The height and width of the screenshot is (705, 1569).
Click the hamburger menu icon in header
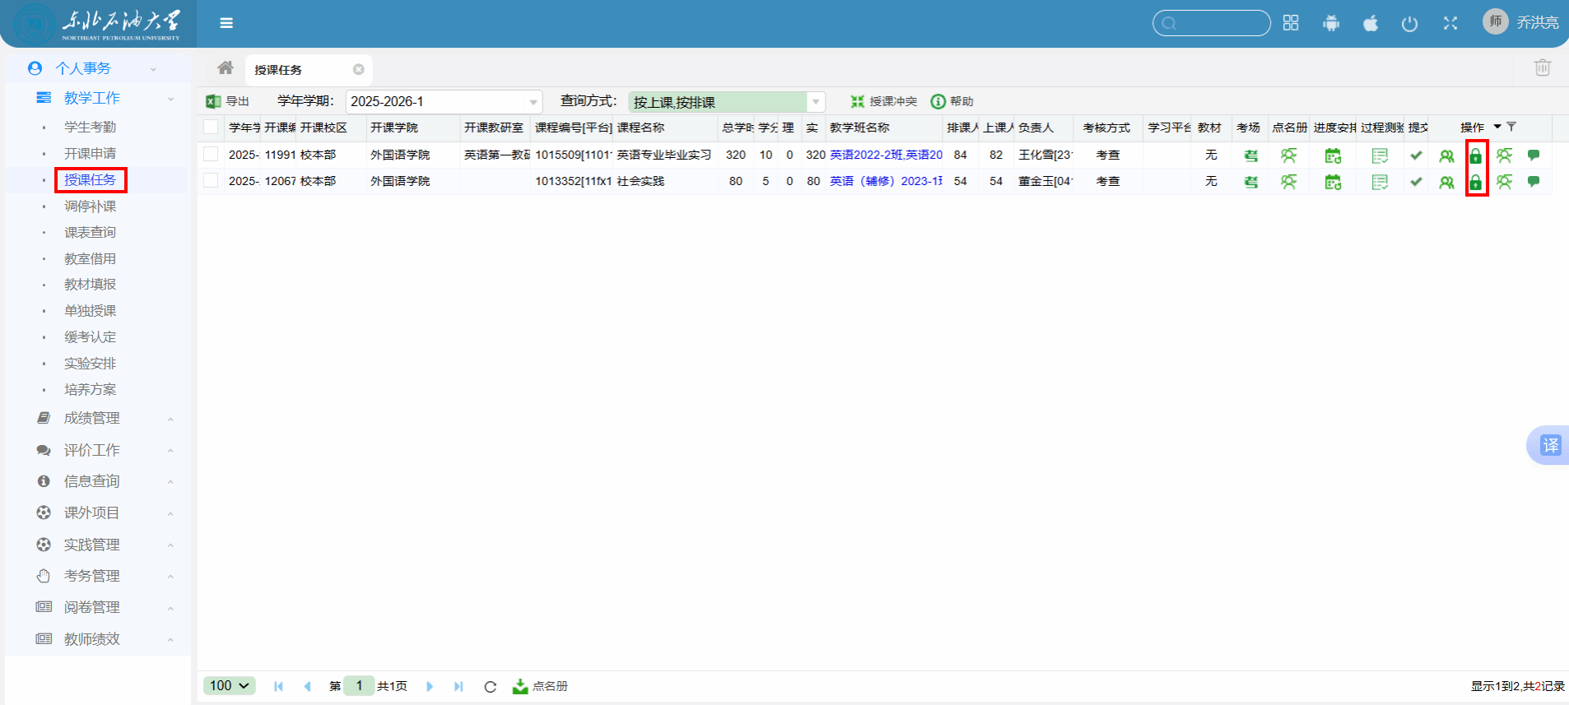pyautogui.click(x=226, y=23)
